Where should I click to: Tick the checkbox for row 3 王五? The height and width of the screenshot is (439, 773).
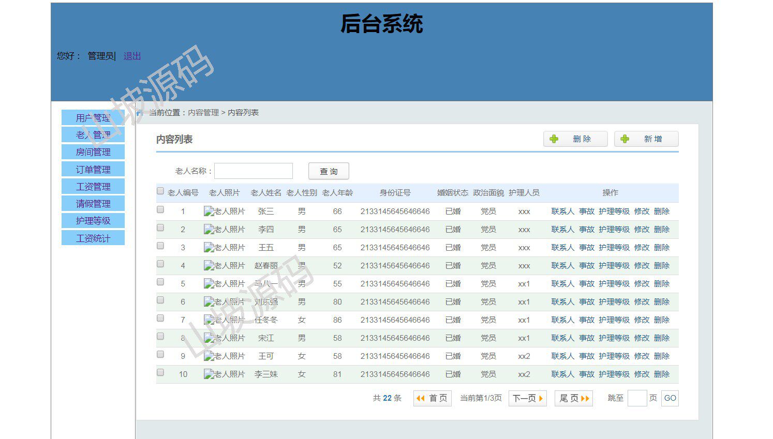click(160, 246)
